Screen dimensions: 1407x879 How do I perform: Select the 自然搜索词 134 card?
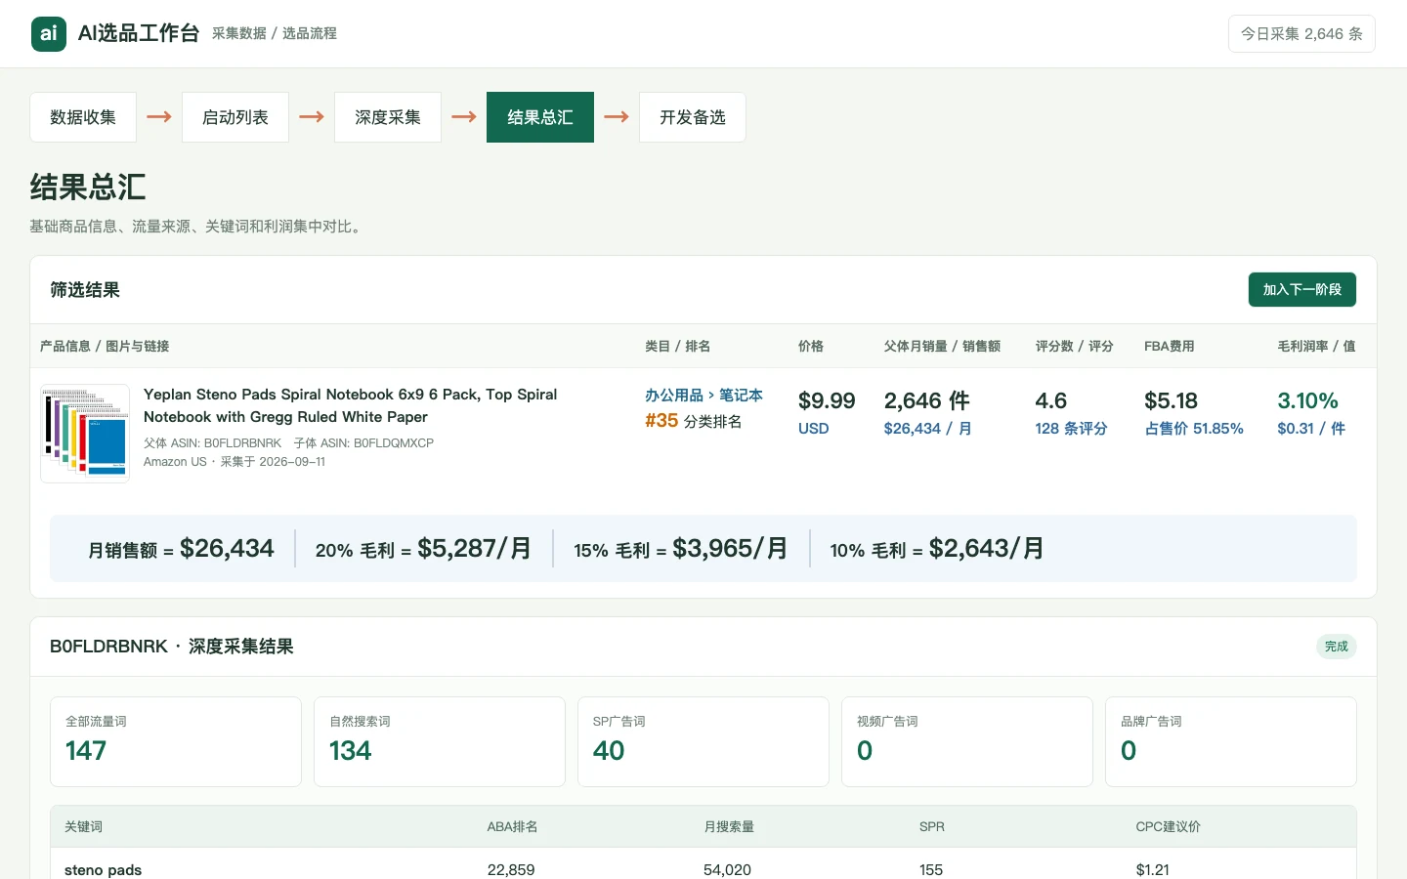coord(440,741)
